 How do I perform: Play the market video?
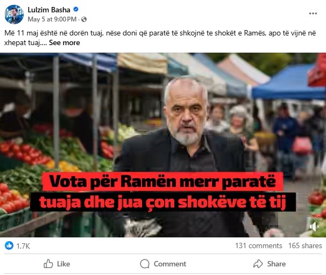point(163,145)
